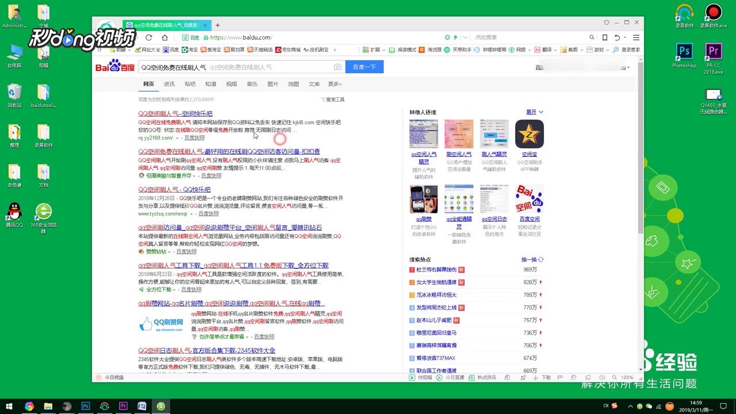Open the 淘宝 bookmark
The image size is (736, 414).
tap(190, 50)
